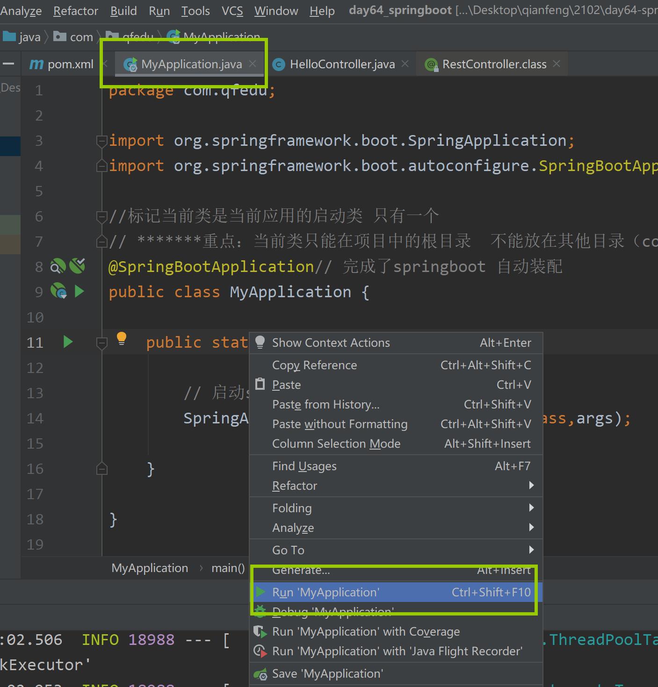
Task: Close the MyApplication.java tab
Action: pyautogui.click(x=253, y=64)
